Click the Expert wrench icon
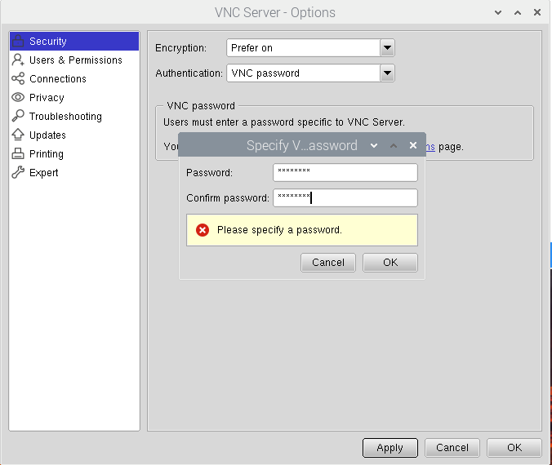 tap(18, 172)
